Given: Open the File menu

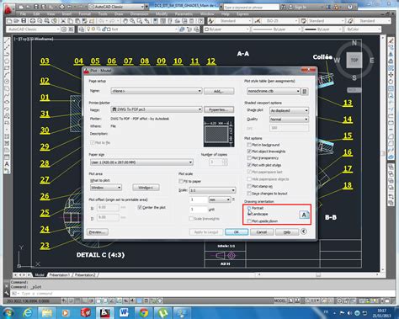Looking at the screenshot, I should tap(23, 13).
